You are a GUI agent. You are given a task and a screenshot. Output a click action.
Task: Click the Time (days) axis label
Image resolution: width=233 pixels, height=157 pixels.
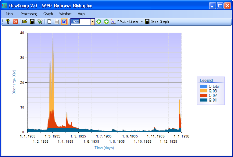click(104, 148)
